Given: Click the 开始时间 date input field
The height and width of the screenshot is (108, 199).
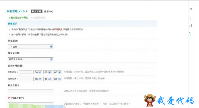Looking at the screenshot, I should [26, 72].
